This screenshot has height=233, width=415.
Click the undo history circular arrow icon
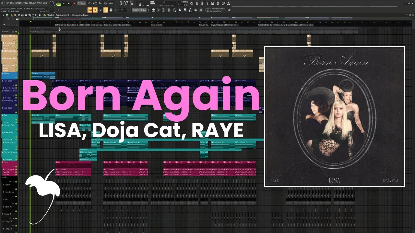pos(192,3)
